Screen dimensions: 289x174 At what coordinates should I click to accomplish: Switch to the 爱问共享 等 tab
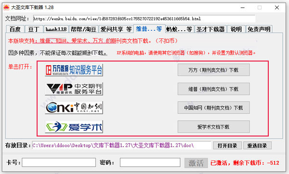click(x=116, y=29)
